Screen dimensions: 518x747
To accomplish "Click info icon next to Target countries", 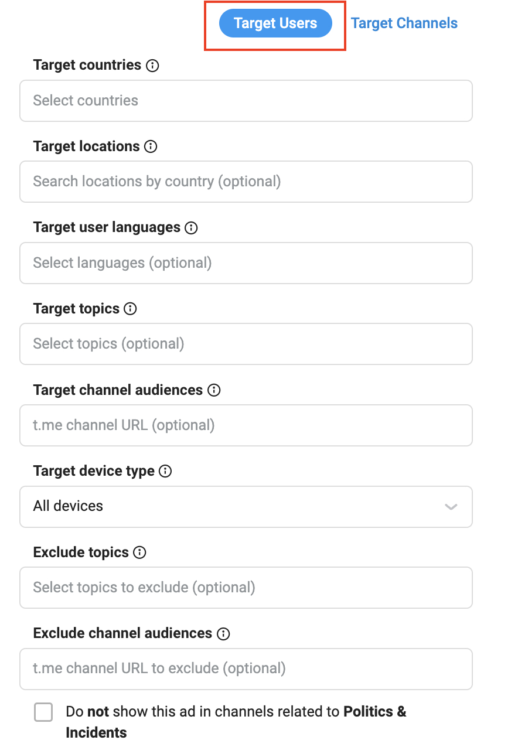I will pyautogui.click(x=152, y=65).
